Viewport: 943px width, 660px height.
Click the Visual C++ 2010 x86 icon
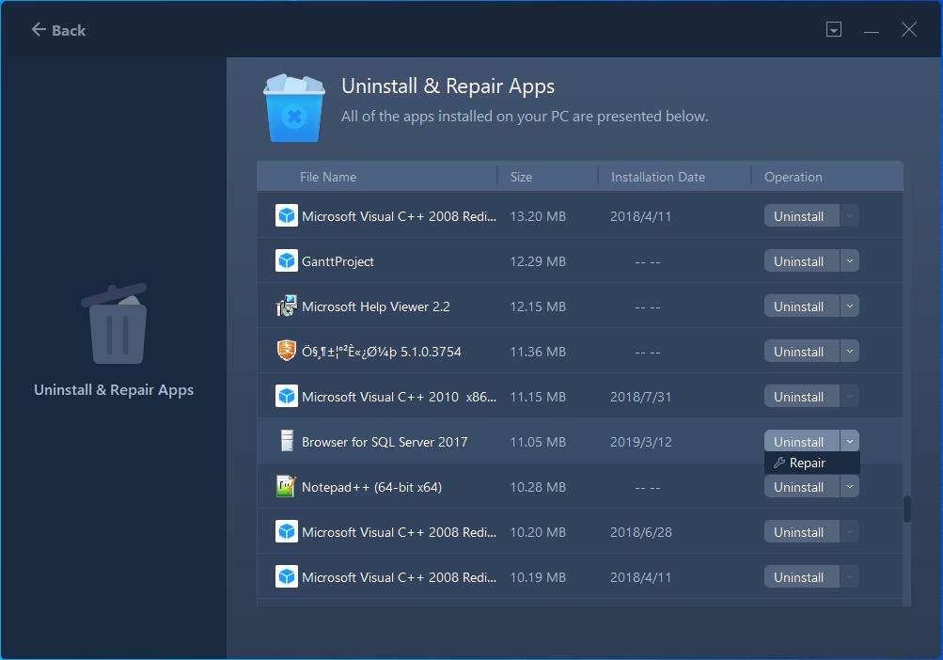[286, 396]
